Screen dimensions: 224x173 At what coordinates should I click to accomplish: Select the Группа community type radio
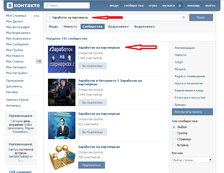pos(174,133)
